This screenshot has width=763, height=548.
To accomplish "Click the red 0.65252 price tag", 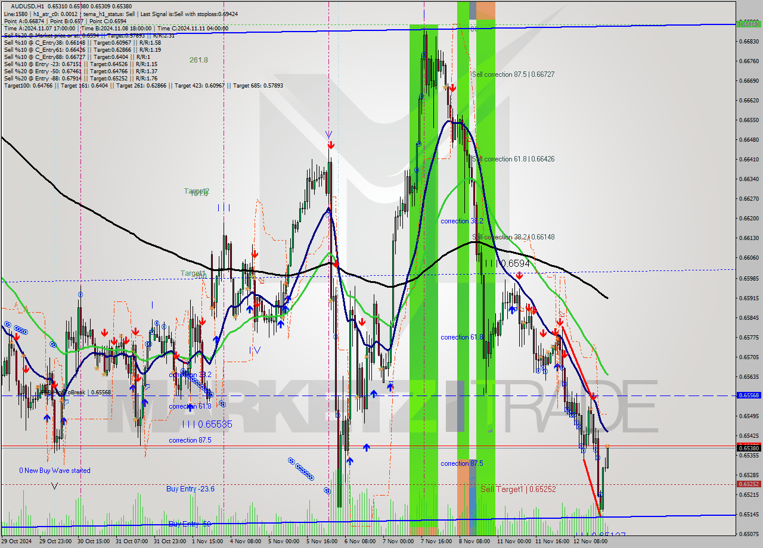I will point(749,484).
